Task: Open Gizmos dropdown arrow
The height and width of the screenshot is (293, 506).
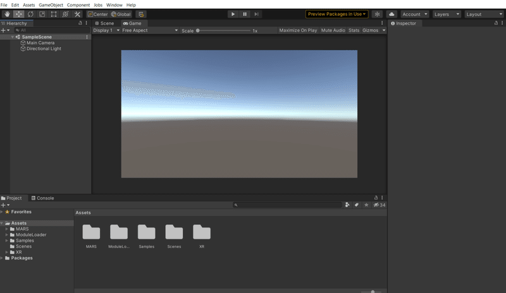Action: [x=384, y=30]
